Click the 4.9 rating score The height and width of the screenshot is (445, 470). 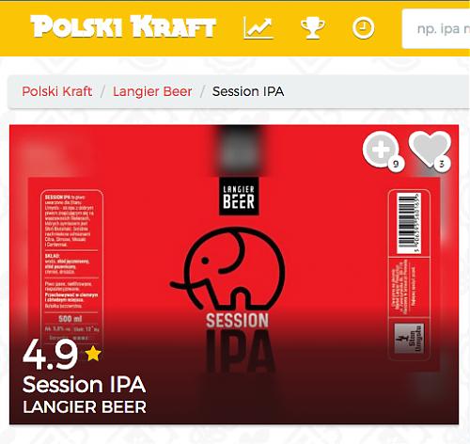point(50,355)
